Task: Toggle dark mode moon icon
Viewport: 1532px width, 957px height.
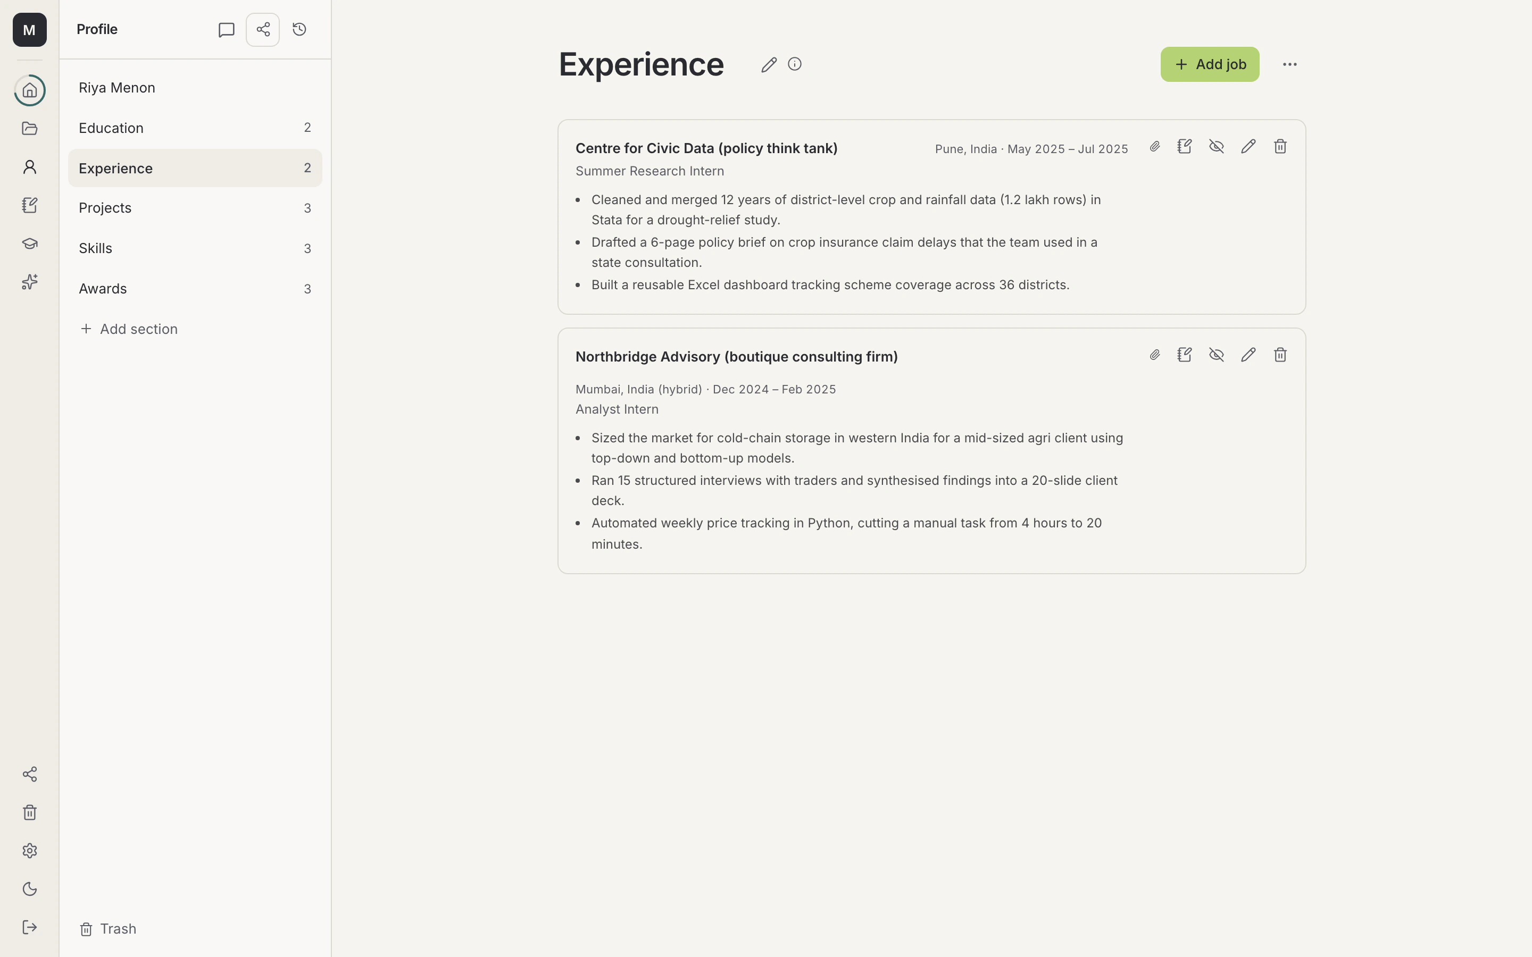Action: coord(30,888)
